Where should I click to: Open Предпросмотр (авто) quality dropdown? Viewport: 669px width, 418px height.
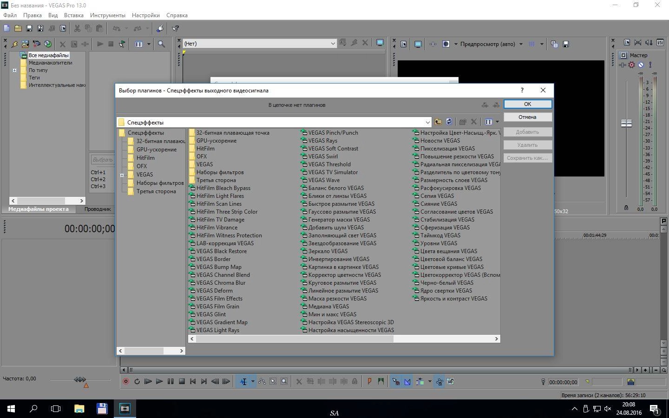(521, 44)
